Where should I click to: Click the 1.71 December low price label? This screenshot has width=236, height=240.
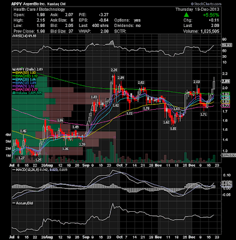[204, 114]
